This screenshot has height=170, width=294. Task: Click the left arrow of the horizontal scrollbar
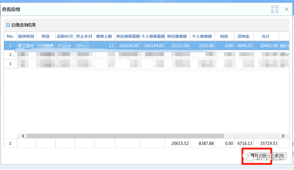pyautogui.click(x=23, y=136)
